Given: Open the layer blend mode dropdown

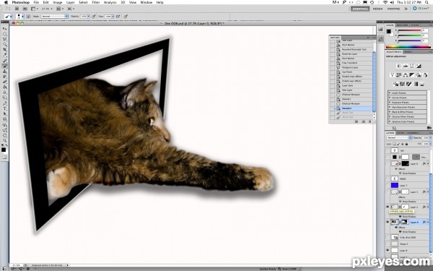Looking at the screenshot, I should click(x=399, y=137).
